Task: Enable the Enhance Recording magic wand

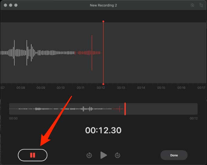Action: pyautogui.click(x=192, y=5)
